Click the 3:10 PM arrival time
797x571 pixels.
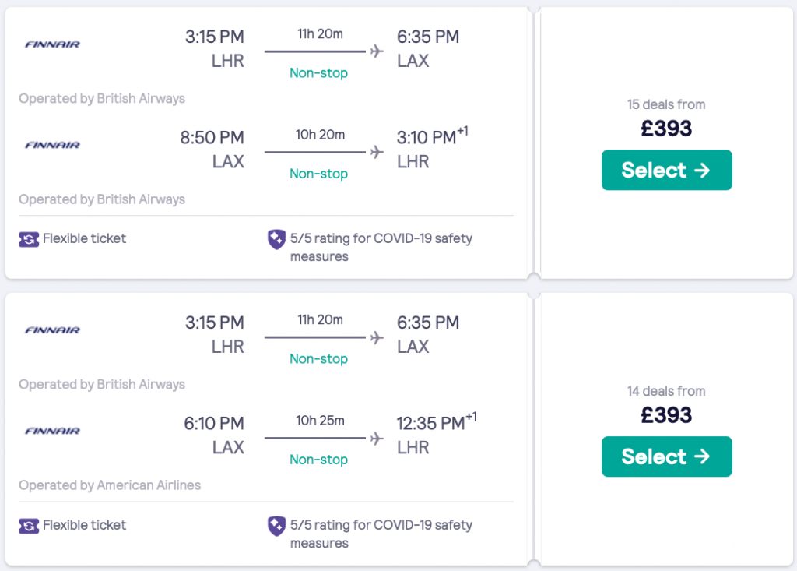coord(426,138)
